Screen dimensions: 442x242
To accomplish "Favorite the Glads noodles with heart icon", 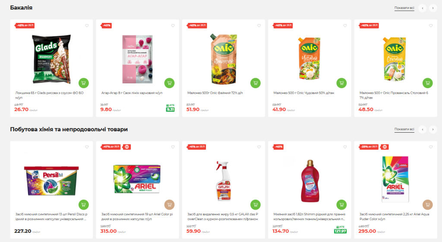I will click(87, 25).
